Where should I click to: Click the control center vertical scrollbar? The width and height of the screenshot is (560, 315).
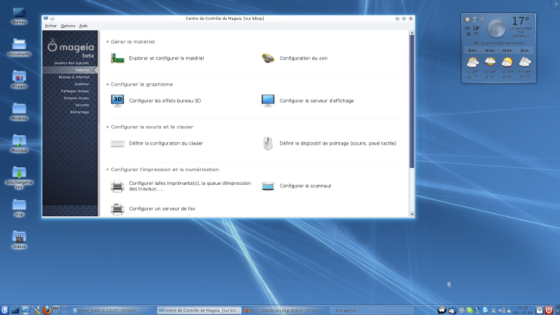pos(412,101)
